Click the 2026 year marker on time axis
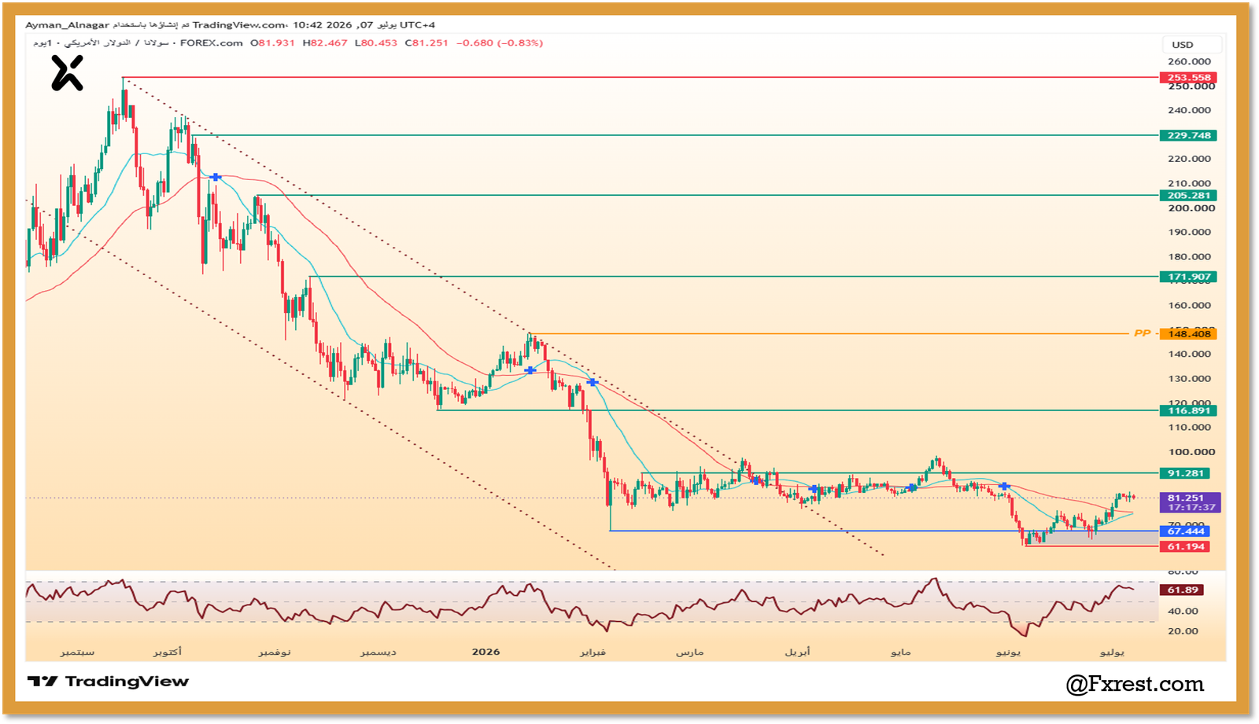This screenshot has height=724, width=1259. pyautogui.click(x=486, y=652)
